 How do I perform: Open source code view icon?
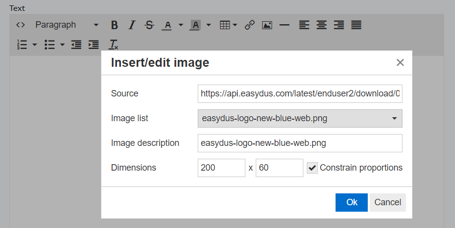point(20,25)
